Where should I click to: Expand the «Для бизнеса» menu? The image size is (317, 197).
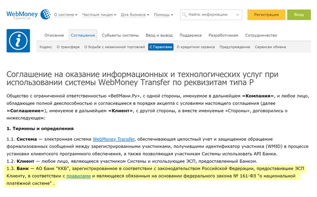(x=135, y=15)
